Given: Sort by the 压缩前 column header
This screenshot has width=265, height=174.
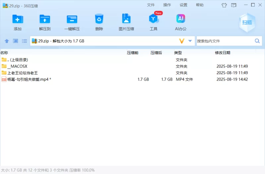Looking at the screenshot, I should pyautogui.click(x=133, y=53).
